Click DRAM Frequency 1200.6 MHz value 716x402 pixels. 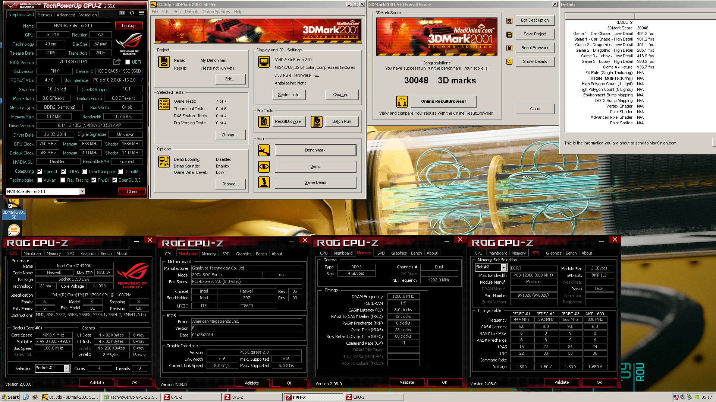(403, 297)
